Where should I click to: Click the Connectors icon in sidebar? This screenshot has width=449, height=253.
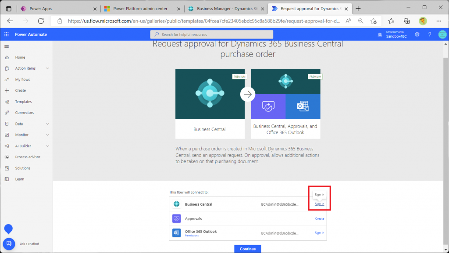(7, 113)
